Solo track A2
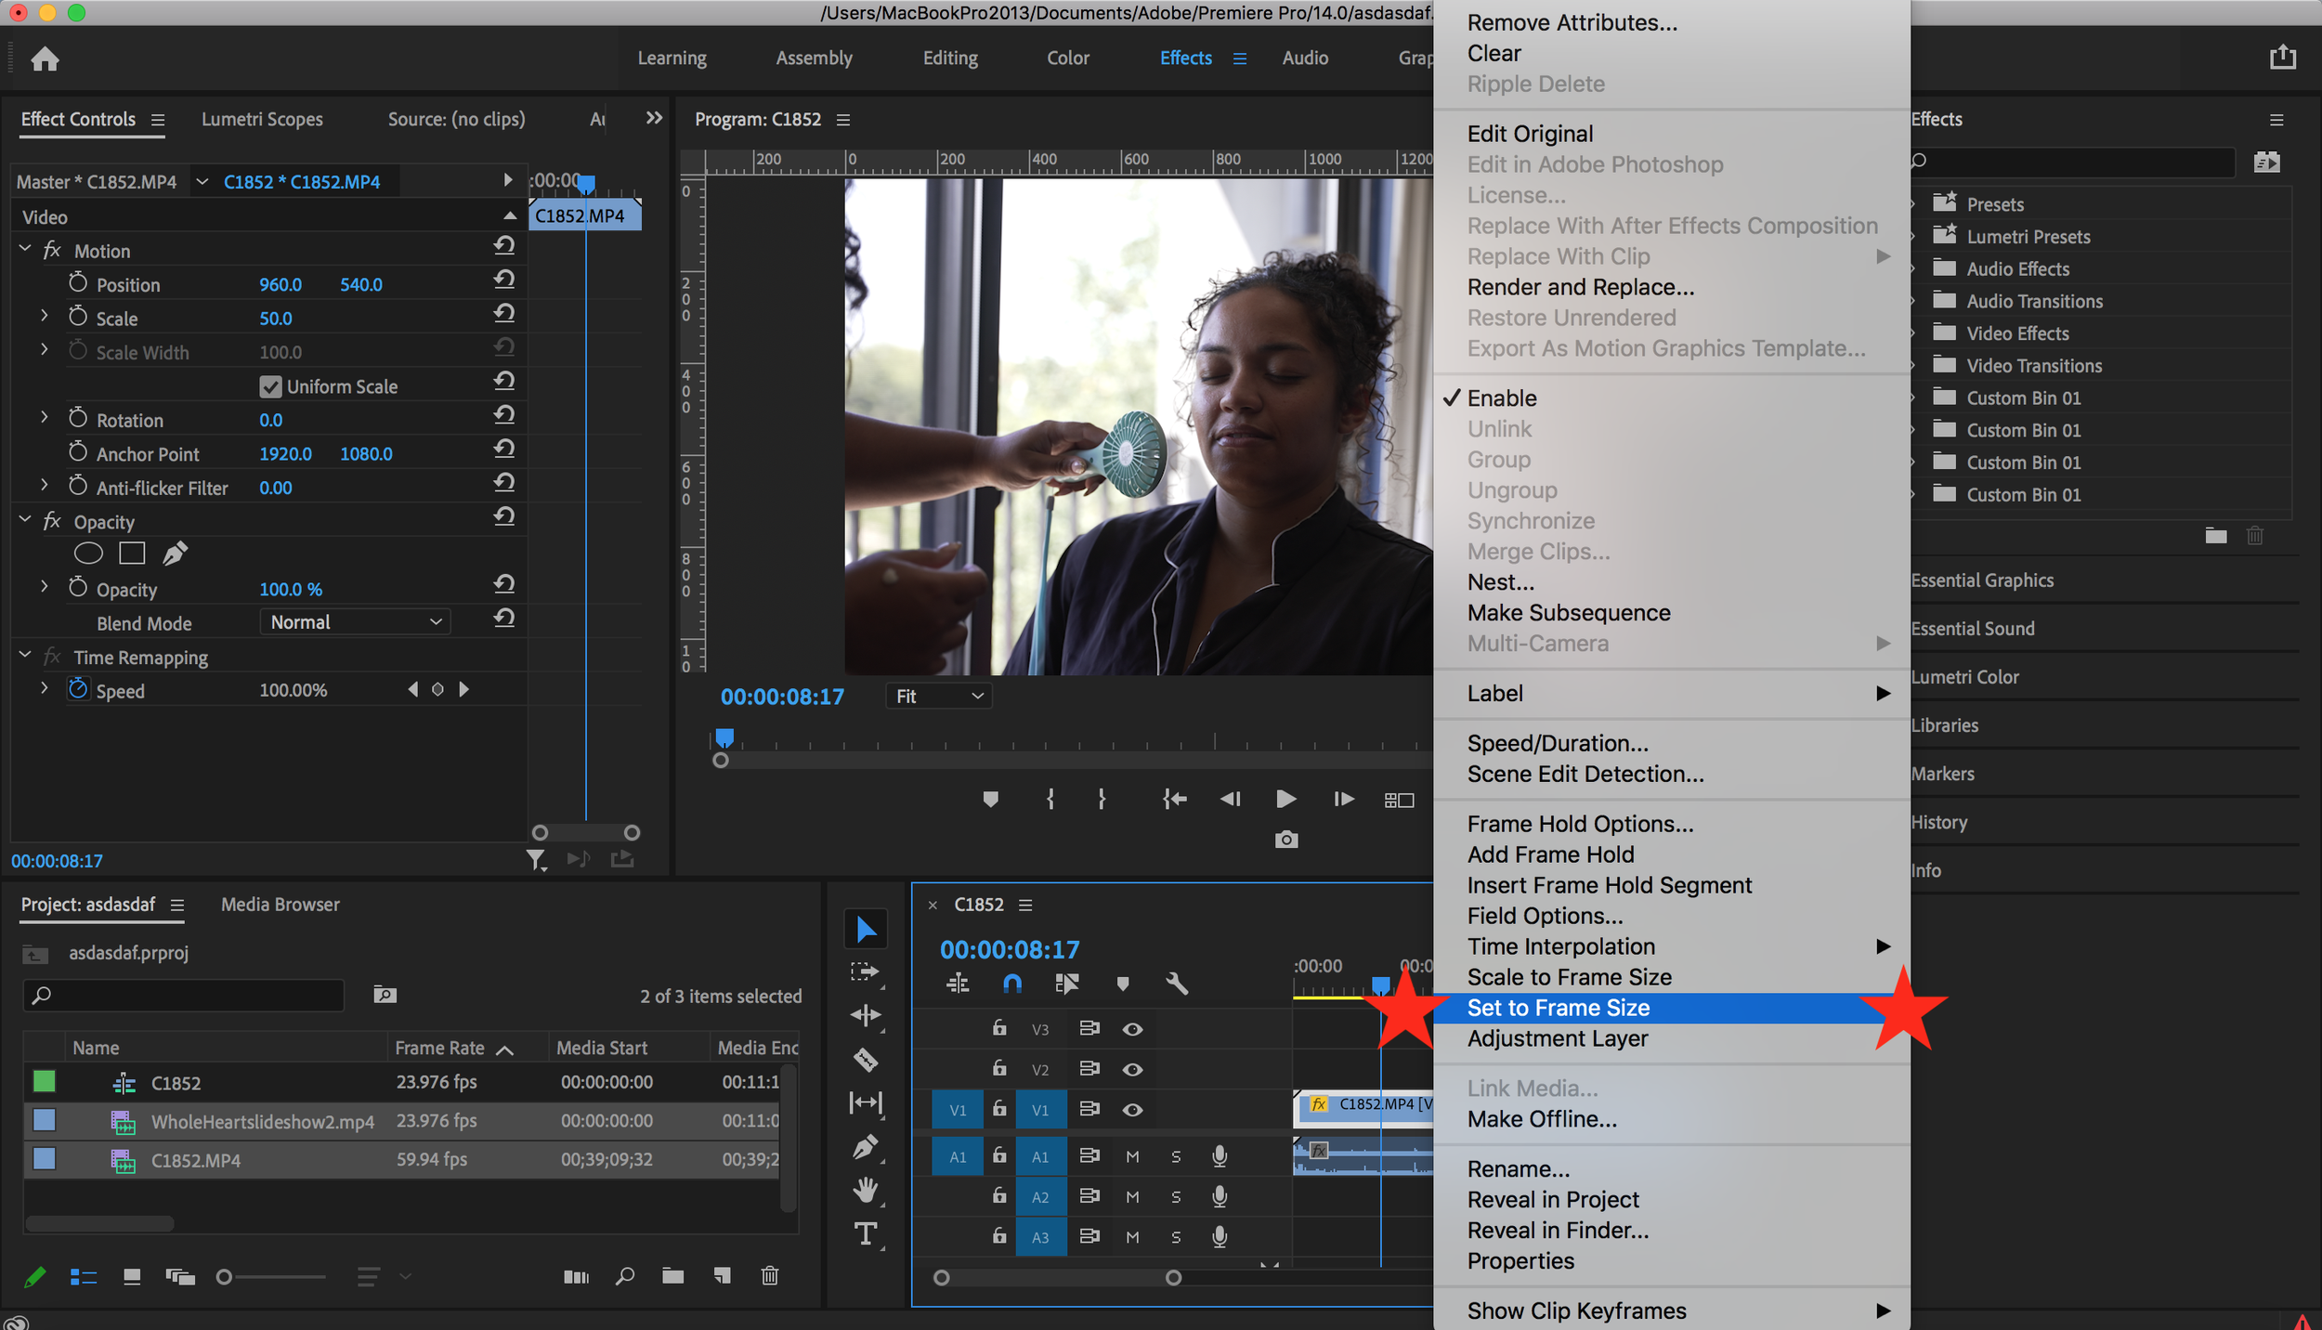The width and height of the screenshot is (2322, 1330). 1176,1197
